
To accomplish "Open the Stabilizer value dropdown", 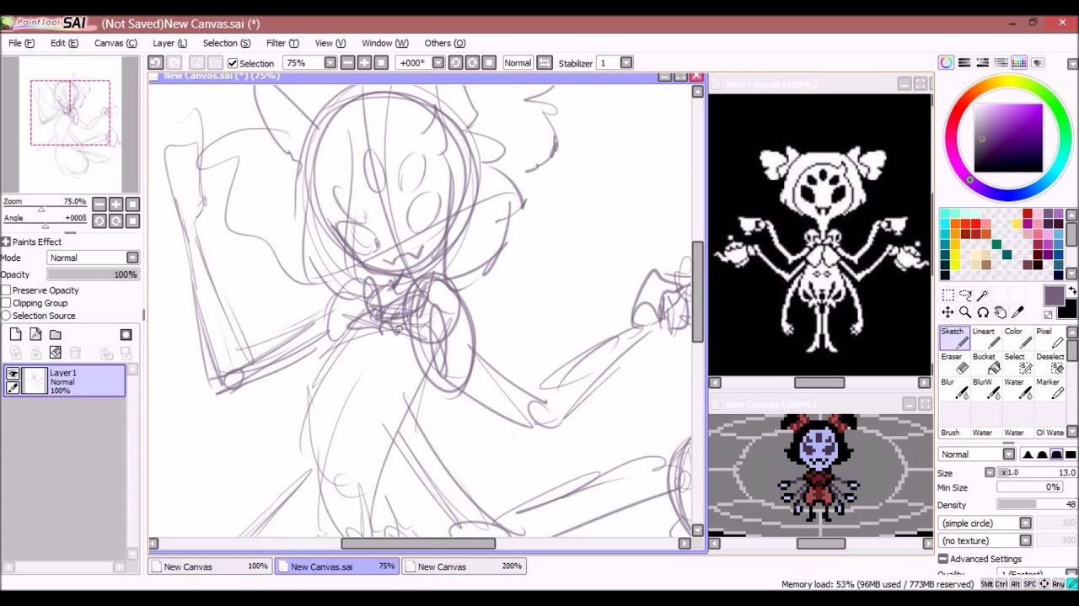I will (x=626, y=62).
